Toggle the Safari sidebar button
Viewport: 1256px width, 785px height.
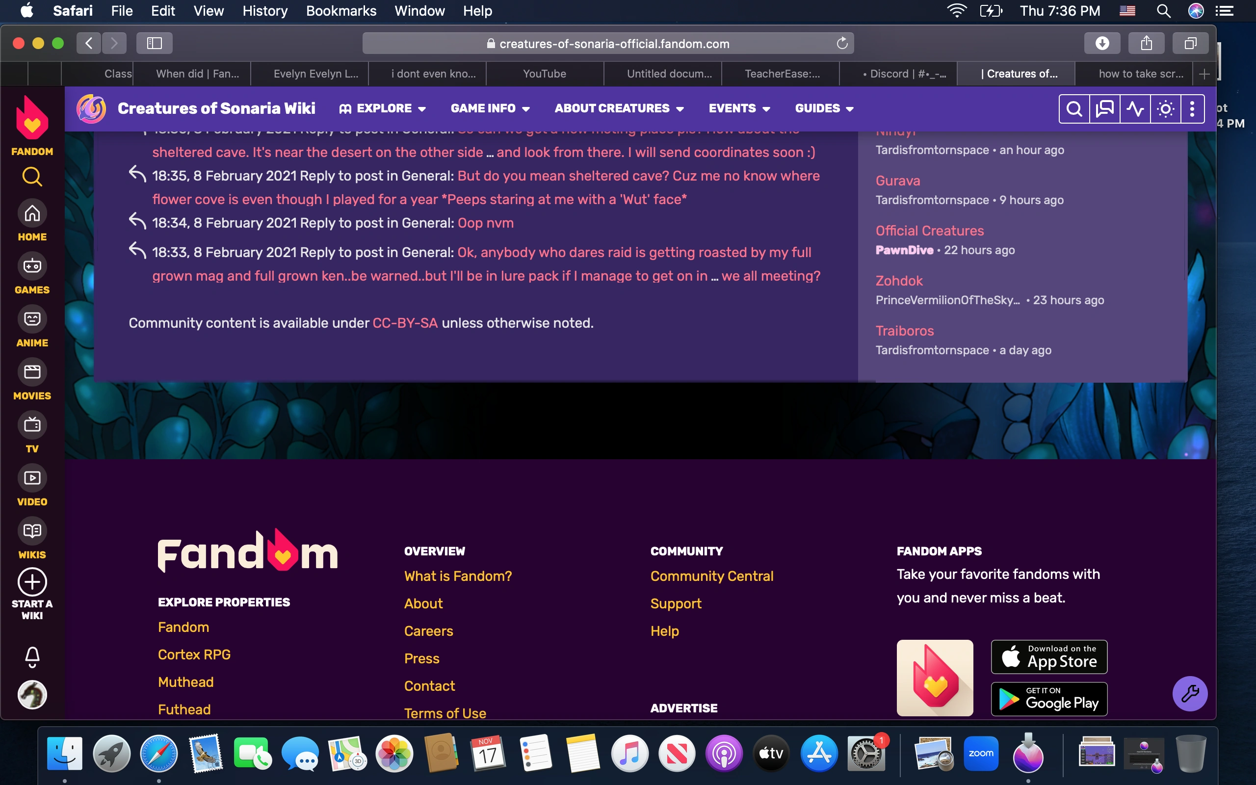(154, 43)
